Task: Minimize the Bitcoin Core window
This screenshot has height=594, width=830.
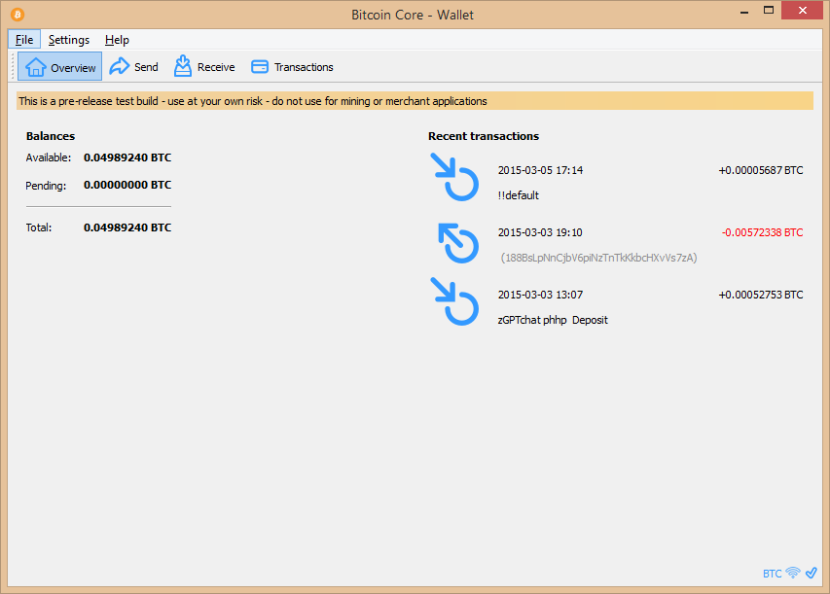Action: (744, 11)
